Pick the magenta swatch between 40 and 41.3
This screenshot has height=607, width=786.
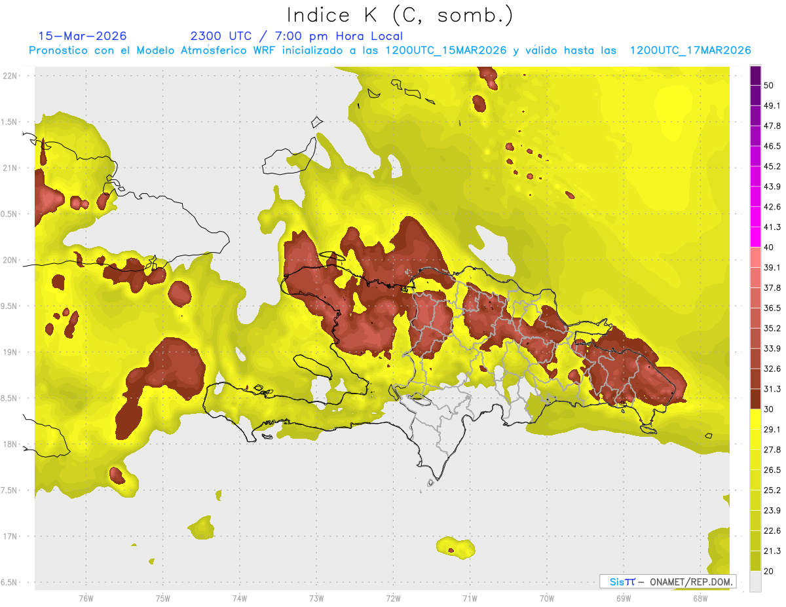[x=755, y=237]
